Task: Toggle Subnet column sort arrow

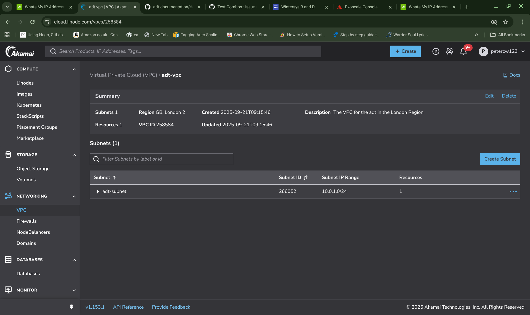Action: [114, 178]
